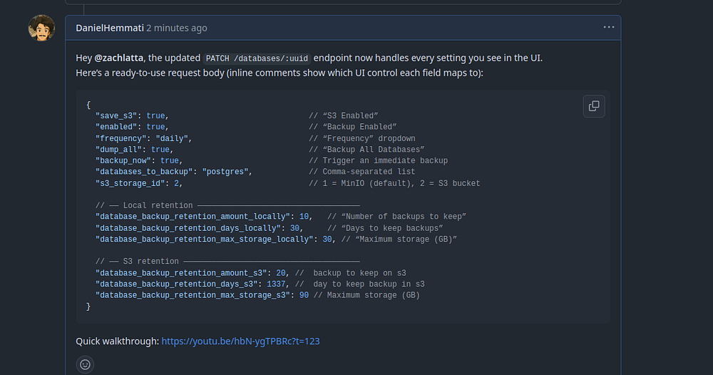Open the YouTube quick walkthrough link

click(x=240, y=341)
